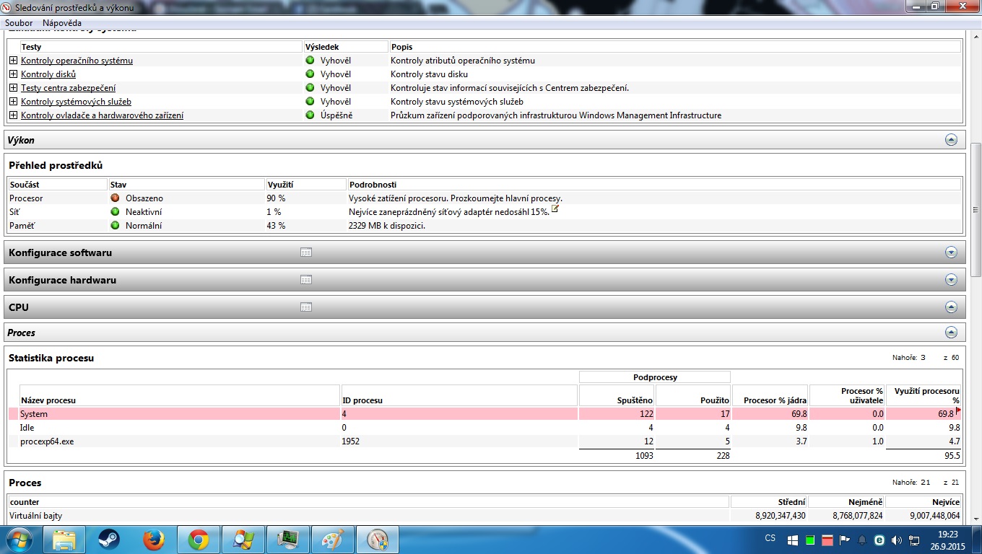Click the green status icon for Paměť

pyautogui.click(x=115, y=225)
